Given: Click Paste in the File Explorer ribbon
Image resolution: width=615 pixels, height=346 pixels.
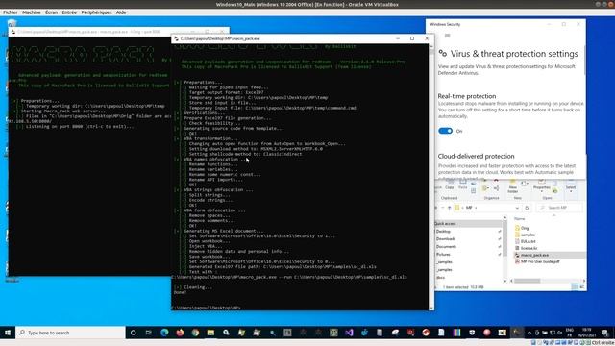Looking at the screenshot, I should click(463, 185).
